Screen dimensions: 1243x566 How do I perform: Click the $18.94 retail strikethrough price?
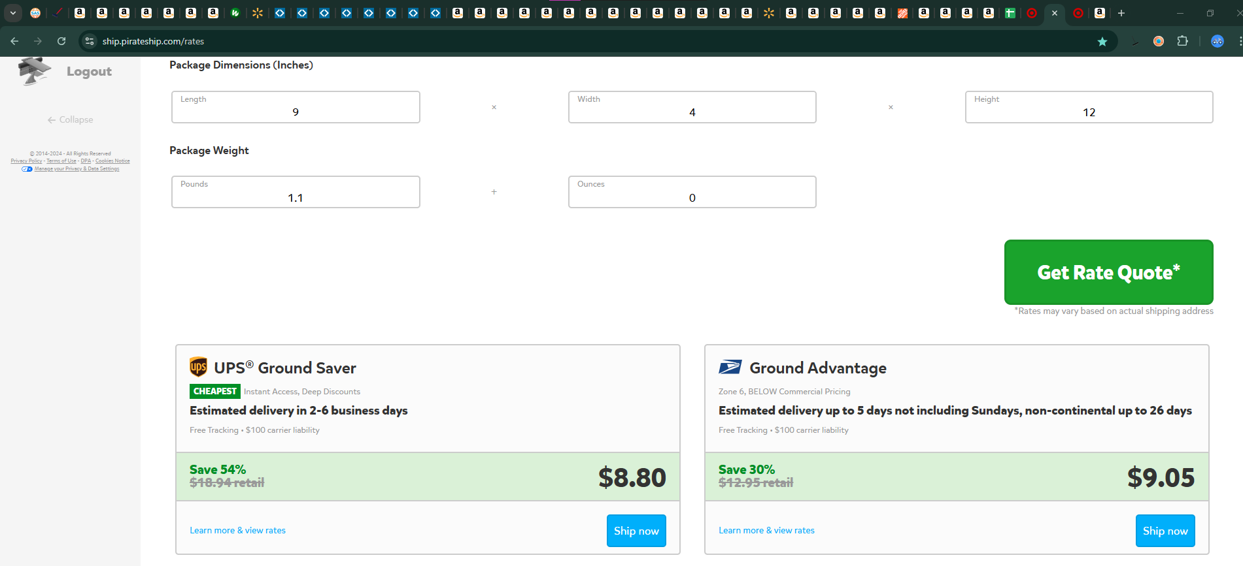[x=227, y=482]
